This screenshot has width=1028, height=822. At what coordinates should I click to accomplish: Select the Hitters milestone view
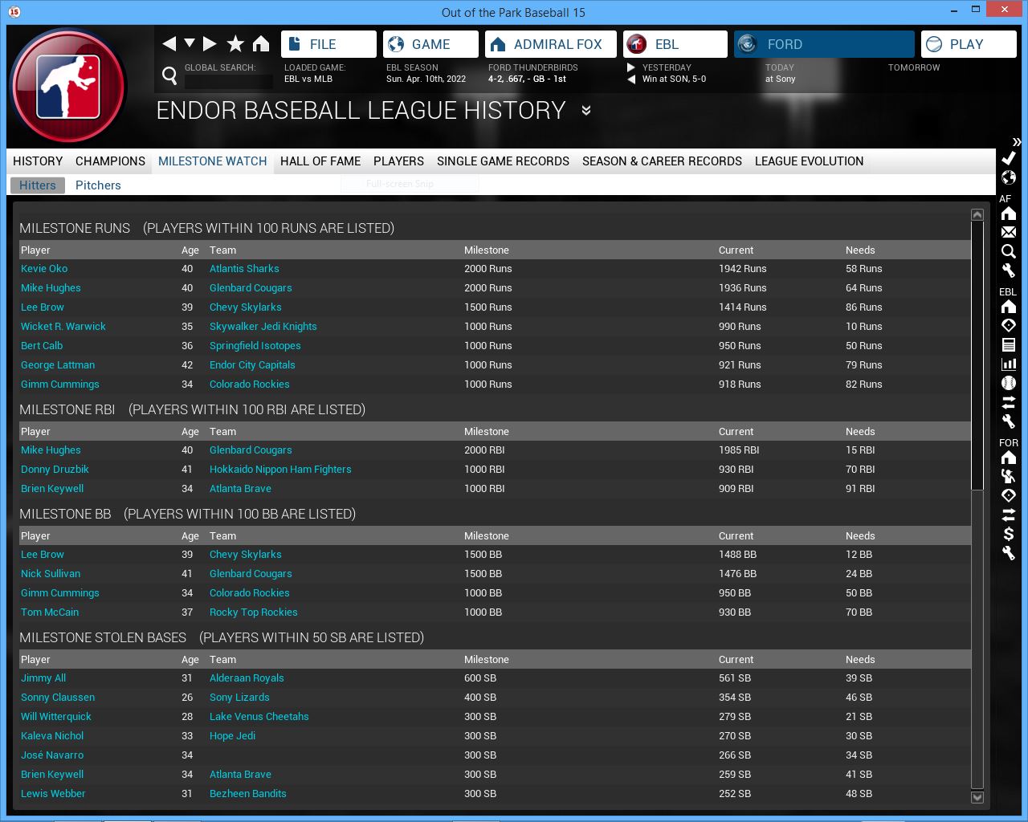[38, 185]
